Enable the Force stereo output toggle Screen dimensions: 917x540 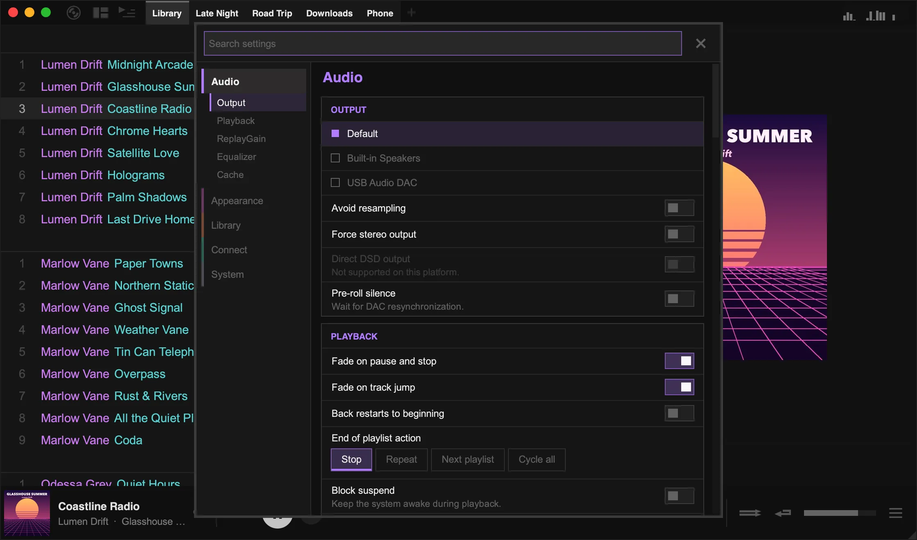tap(679, 234)
